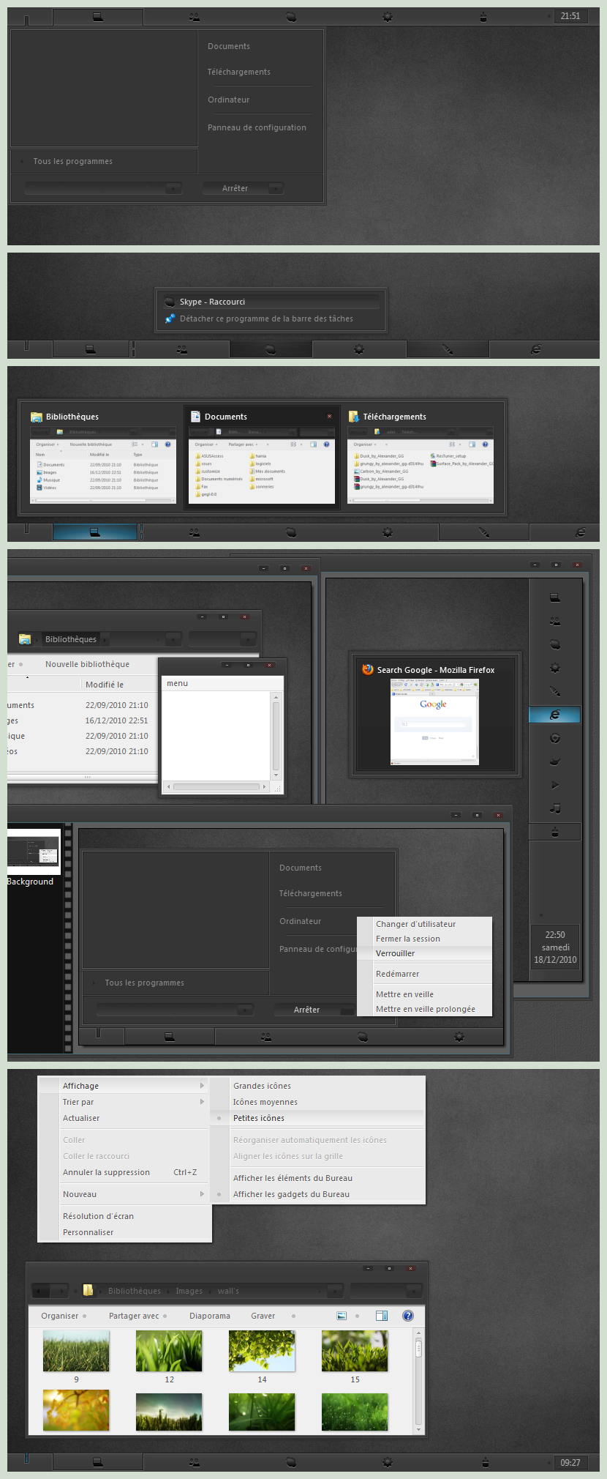Open Panneau de configuration in the first start menu
Image resolution: width=607 pixels, height=1479 pixels.
tap(257, 127)
